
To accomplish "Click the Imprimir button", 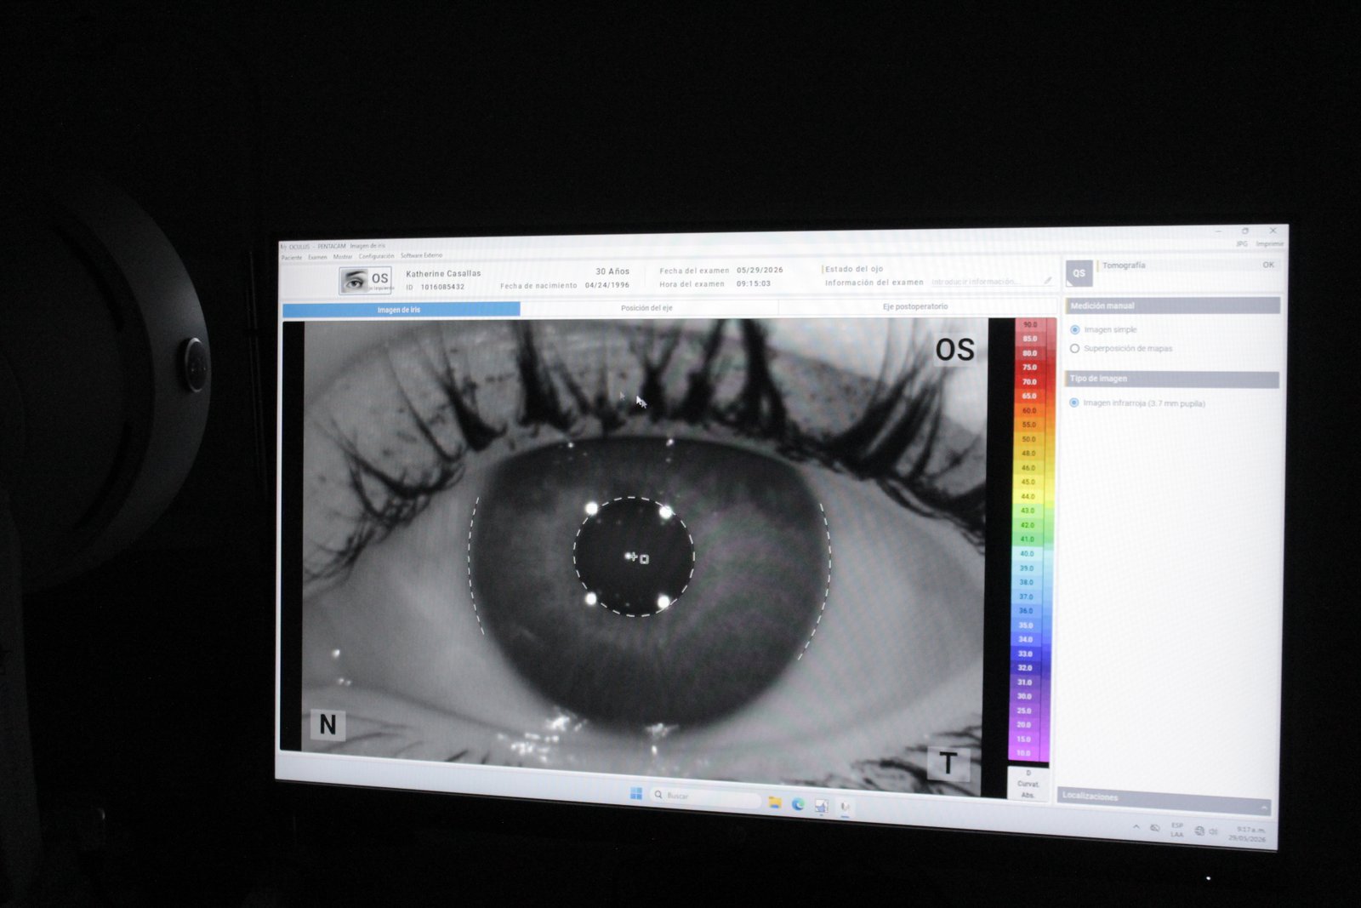I will coord(1270,243).
